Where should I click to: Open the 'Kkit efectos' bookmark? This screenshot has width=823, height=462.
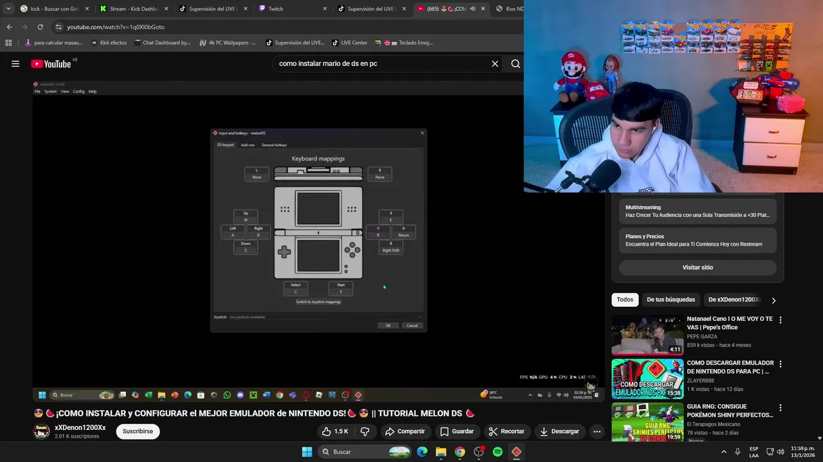pos(109,43)
